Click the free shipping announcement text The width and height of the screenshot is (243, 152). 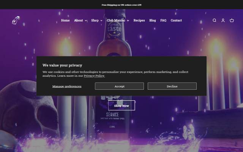coord(121,5)
